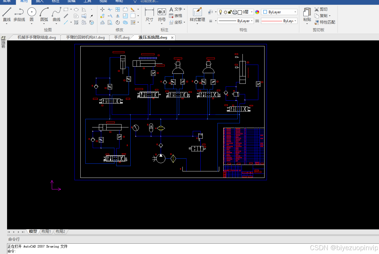Toggle the layer on/off light bulb
Image resolution: width=379 pixels, height=254 pixels.
pyautogui.click(x=220, y=12)
